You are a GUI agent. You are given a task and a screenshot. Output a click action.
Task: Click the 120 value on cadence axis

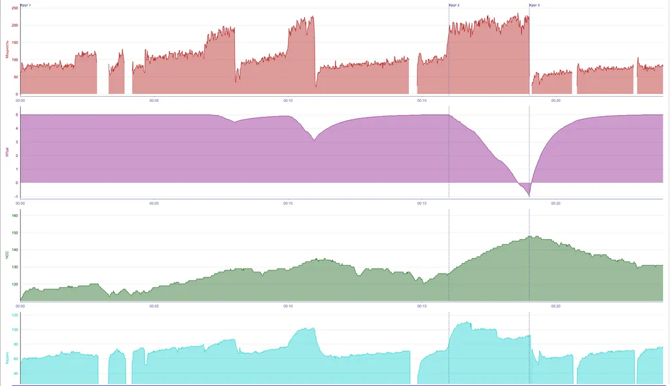point(14,315)
